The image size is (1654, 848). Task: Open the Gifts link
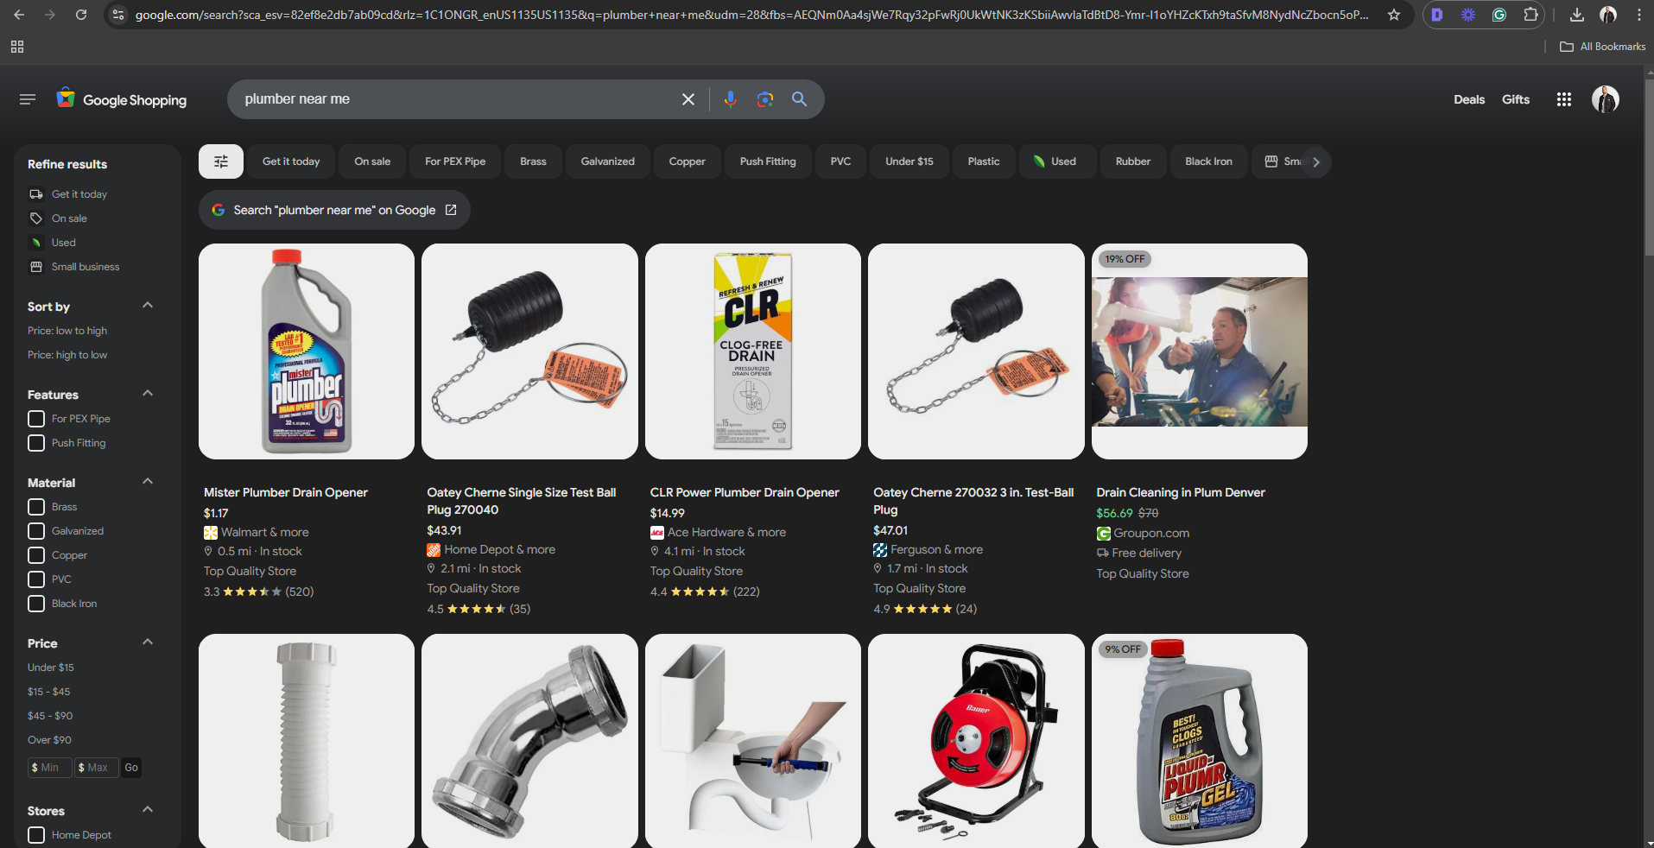coord(1516,99)
